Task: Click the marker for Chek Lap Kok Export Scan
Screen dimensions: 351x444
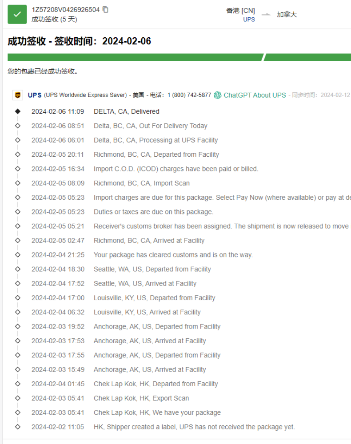Action: [x=18, y=398]
